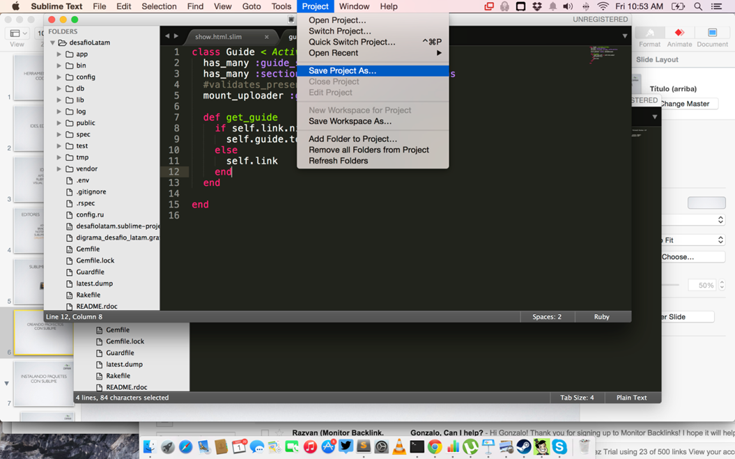
Task: Click the code minimap preview
Action: click(x=603, y=55)
